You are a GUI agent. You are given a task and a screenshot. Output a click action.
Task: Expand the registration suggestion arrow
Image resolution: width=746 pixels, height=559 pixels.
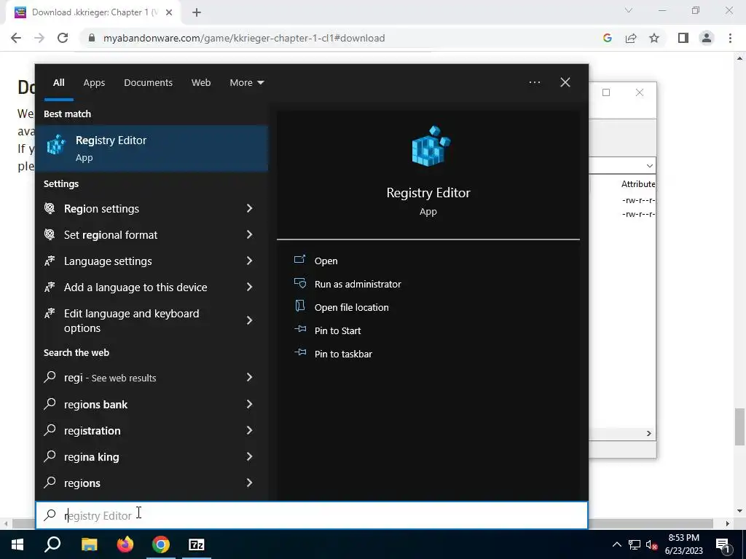point(249,429)
